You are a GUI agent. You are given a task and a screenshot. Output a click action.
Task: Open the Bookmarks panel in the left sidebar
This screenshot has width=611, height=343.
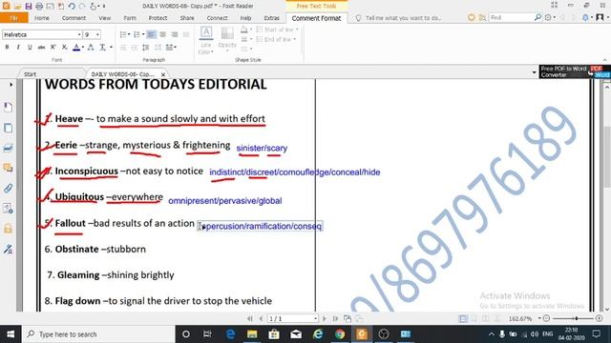[x=9, y=108]
